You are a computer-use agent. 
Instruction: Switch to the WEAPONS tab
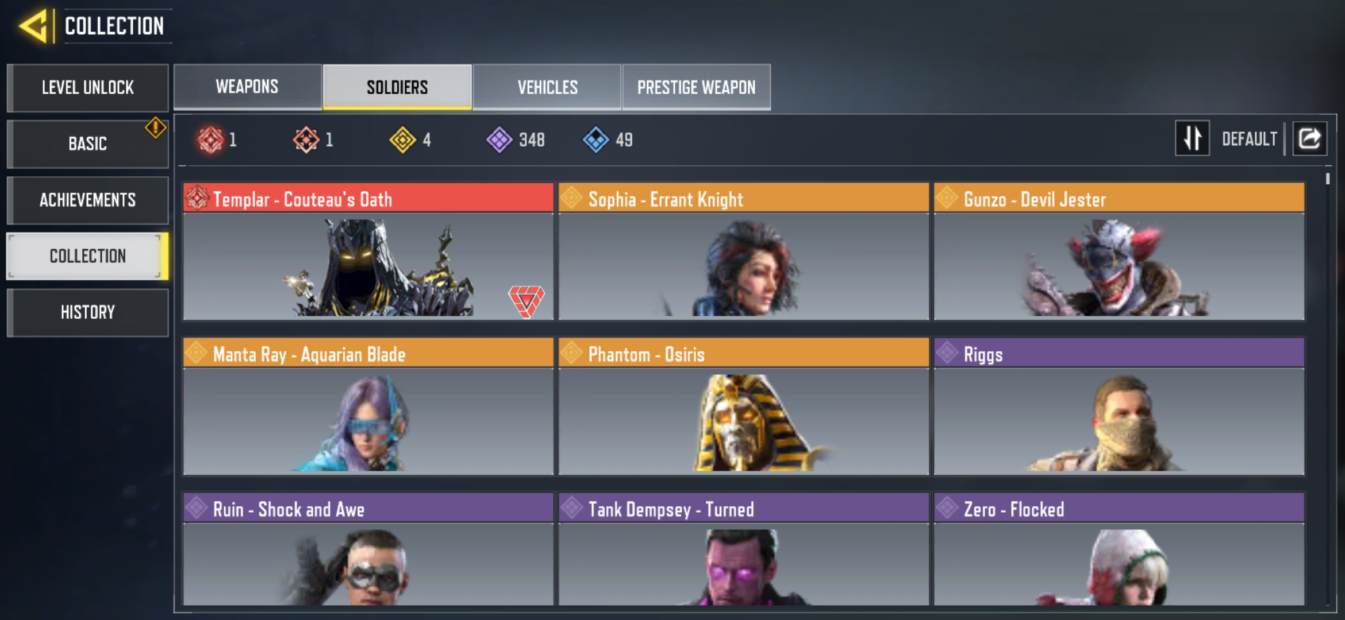(247, 87)
